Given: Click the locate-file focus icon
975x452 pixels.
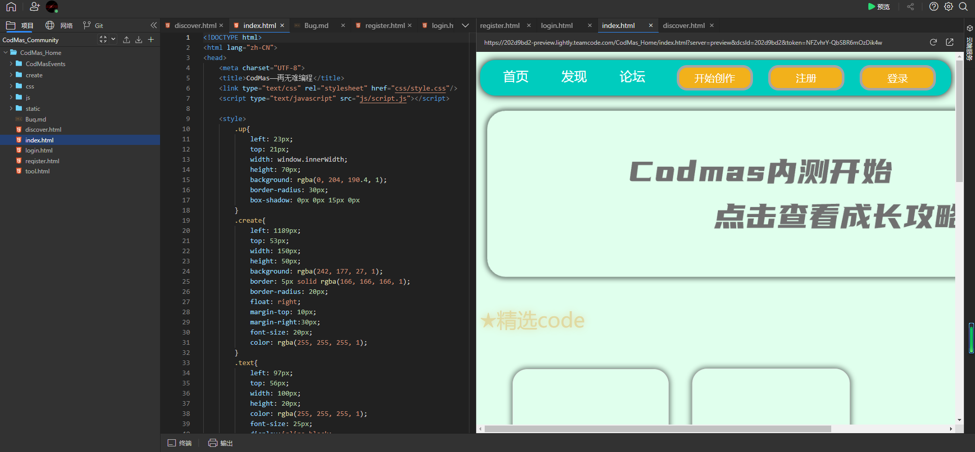Looking at the screenshot, I should tap(103, 40).
